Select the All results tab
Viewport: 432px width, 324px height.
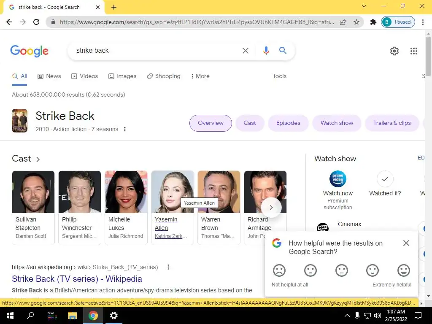click(x=19, y=76)
